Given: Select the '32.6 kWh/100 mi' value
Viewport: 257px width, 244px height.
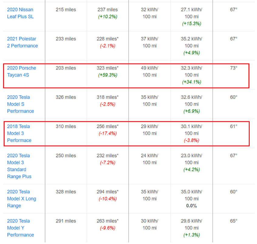Looking at the screenshot, I should (191, 101).
